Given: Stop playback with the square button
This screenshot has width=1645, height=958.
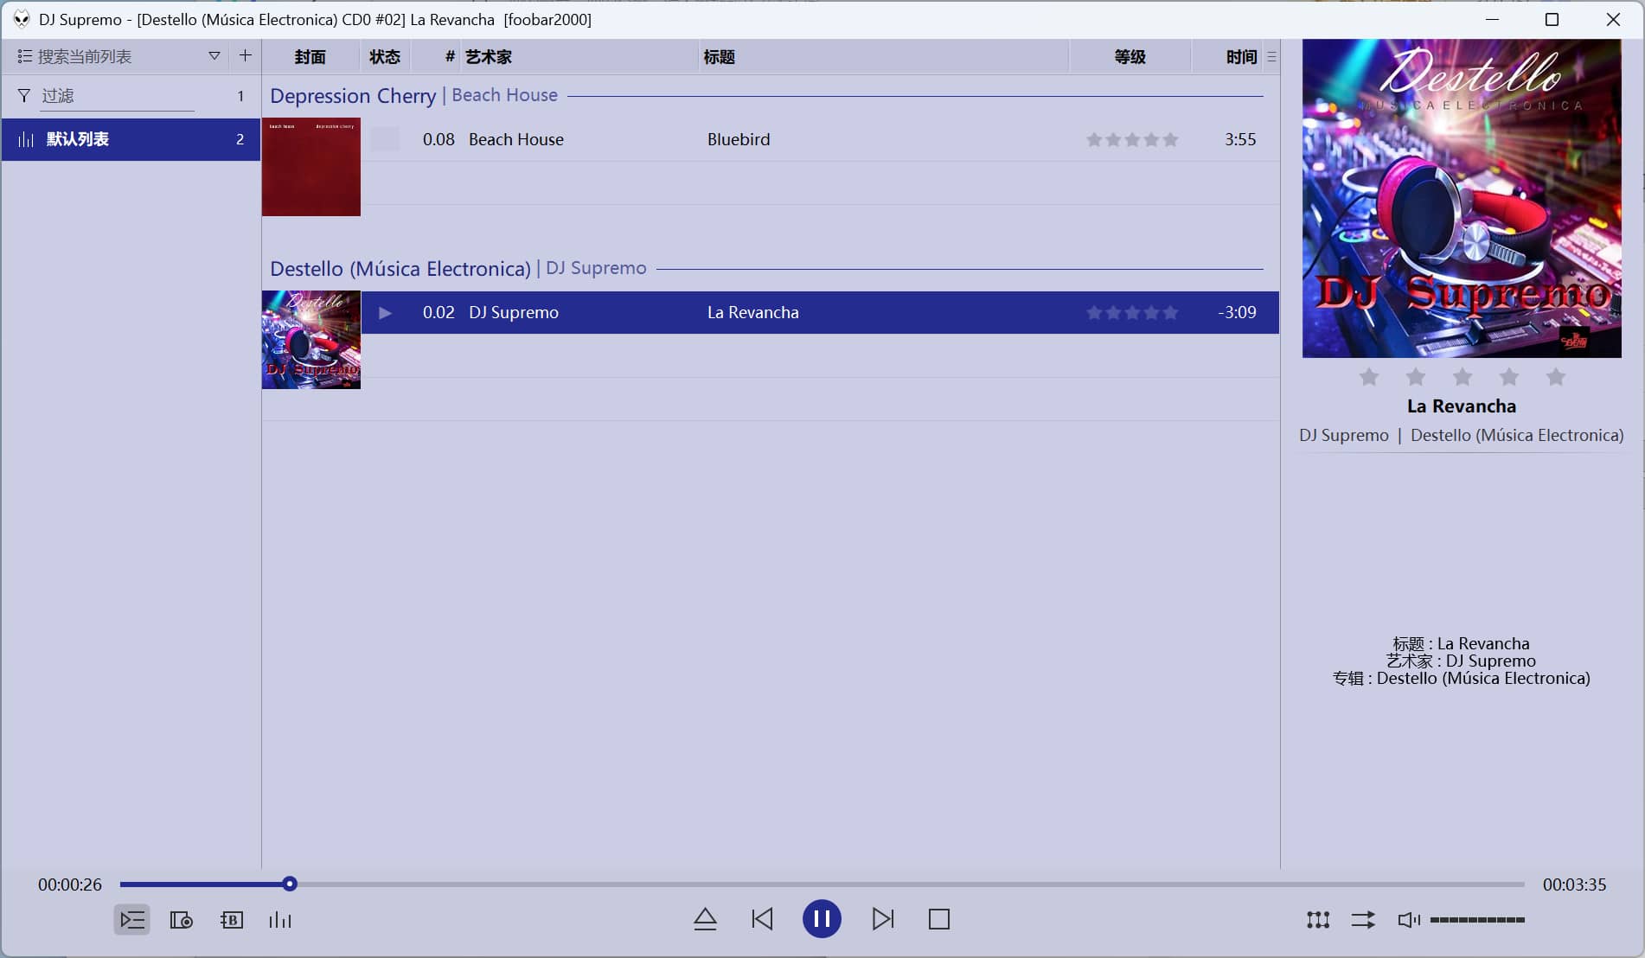Looking at the screenshot, I should click(x=939, y=919).
